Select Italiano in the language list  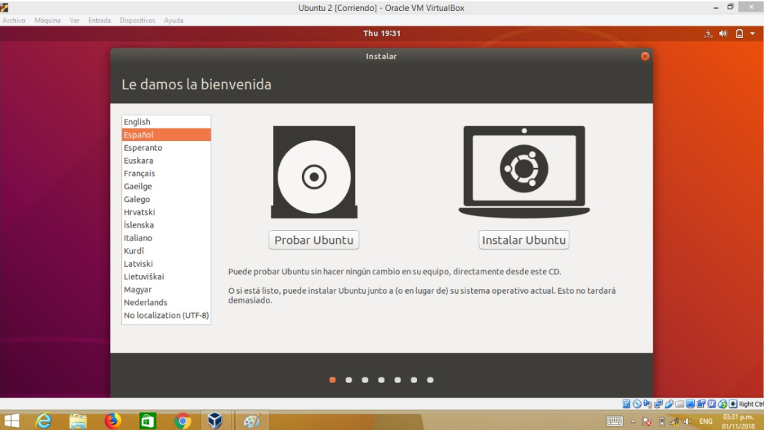coord(166,238)
